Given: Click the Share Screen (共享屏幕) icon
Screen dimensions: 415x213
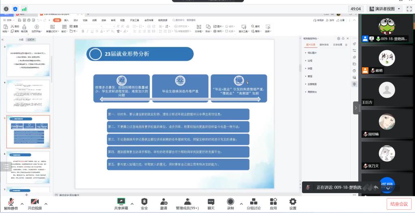Looking at the screenshot, I should tap(121, 202).
